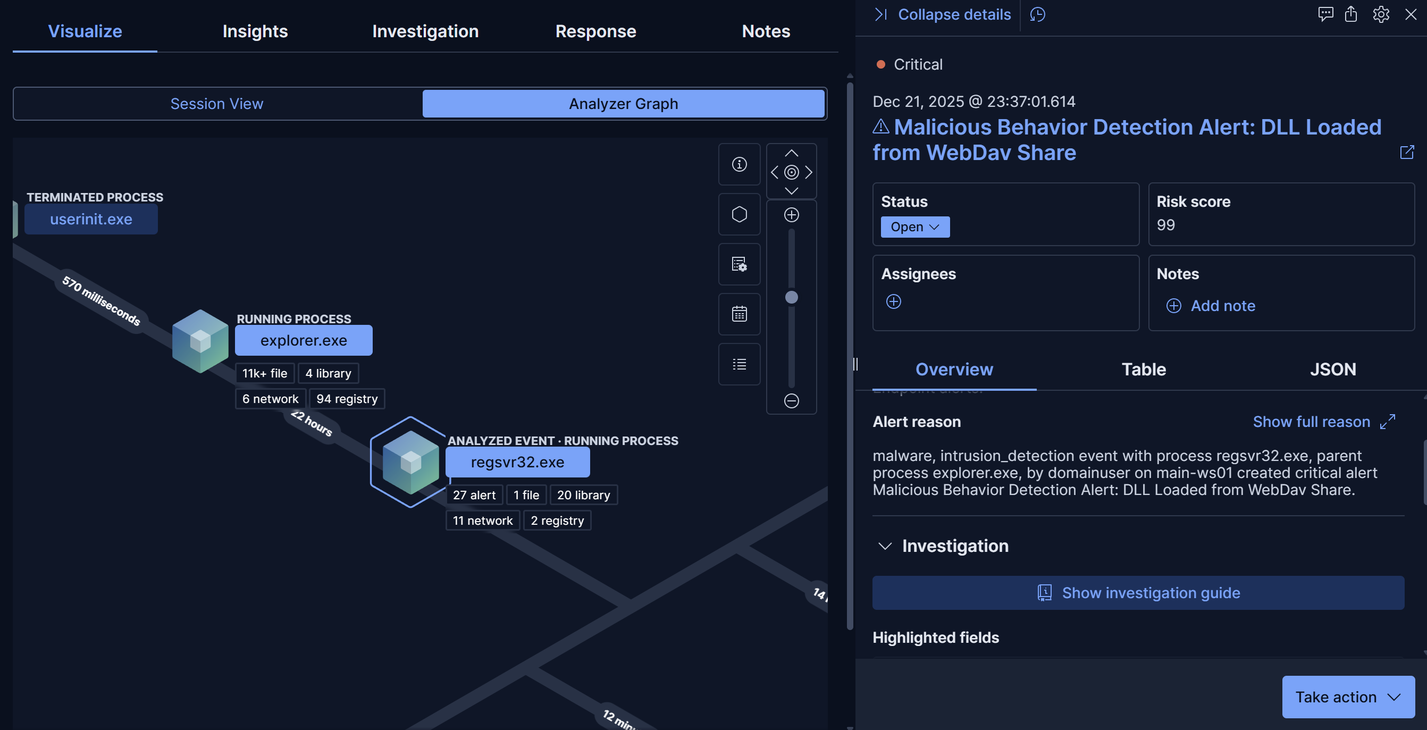Open the date range calendar icon
Image resolution: width=1427 pixels, height=730 pixels.
click(x=739, y=314)
